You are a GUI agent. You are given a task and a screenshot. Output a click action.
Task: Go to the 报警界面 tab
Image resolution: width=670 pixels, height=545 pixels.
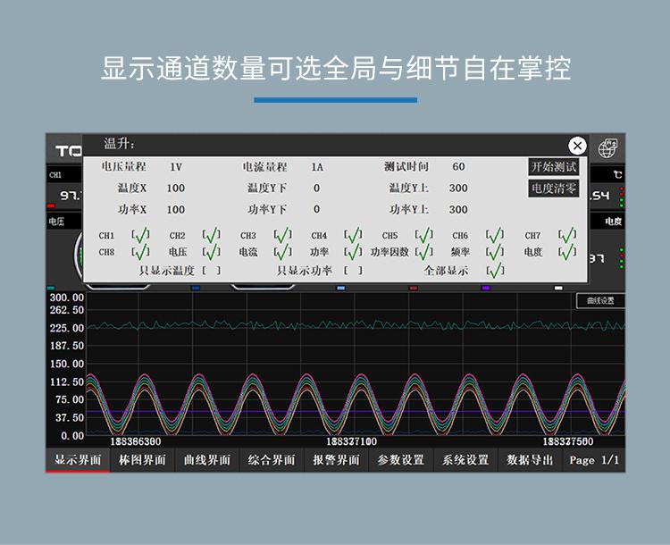[336, 460]
